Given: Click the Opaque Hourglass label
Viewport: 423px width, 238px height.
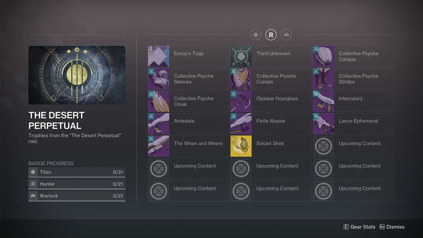Looking at the screenshot, I should pyautogui.click(x=277, y=99).
